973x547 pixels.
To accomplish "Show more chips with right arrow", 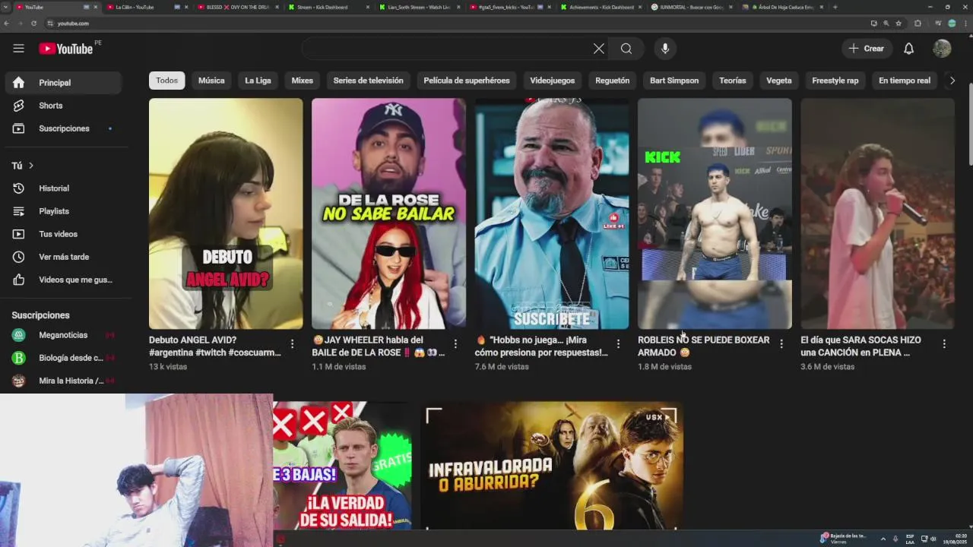I will point(952,81).
